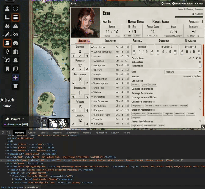This screenshot has width=205, height=189.
Task: Open the bookmark Journal Notes control
Action: (x=7, y=69)
